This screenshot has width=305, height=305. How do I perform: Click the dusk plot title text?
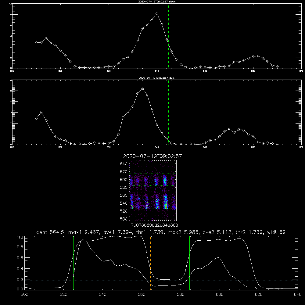[x=157, y=78]
